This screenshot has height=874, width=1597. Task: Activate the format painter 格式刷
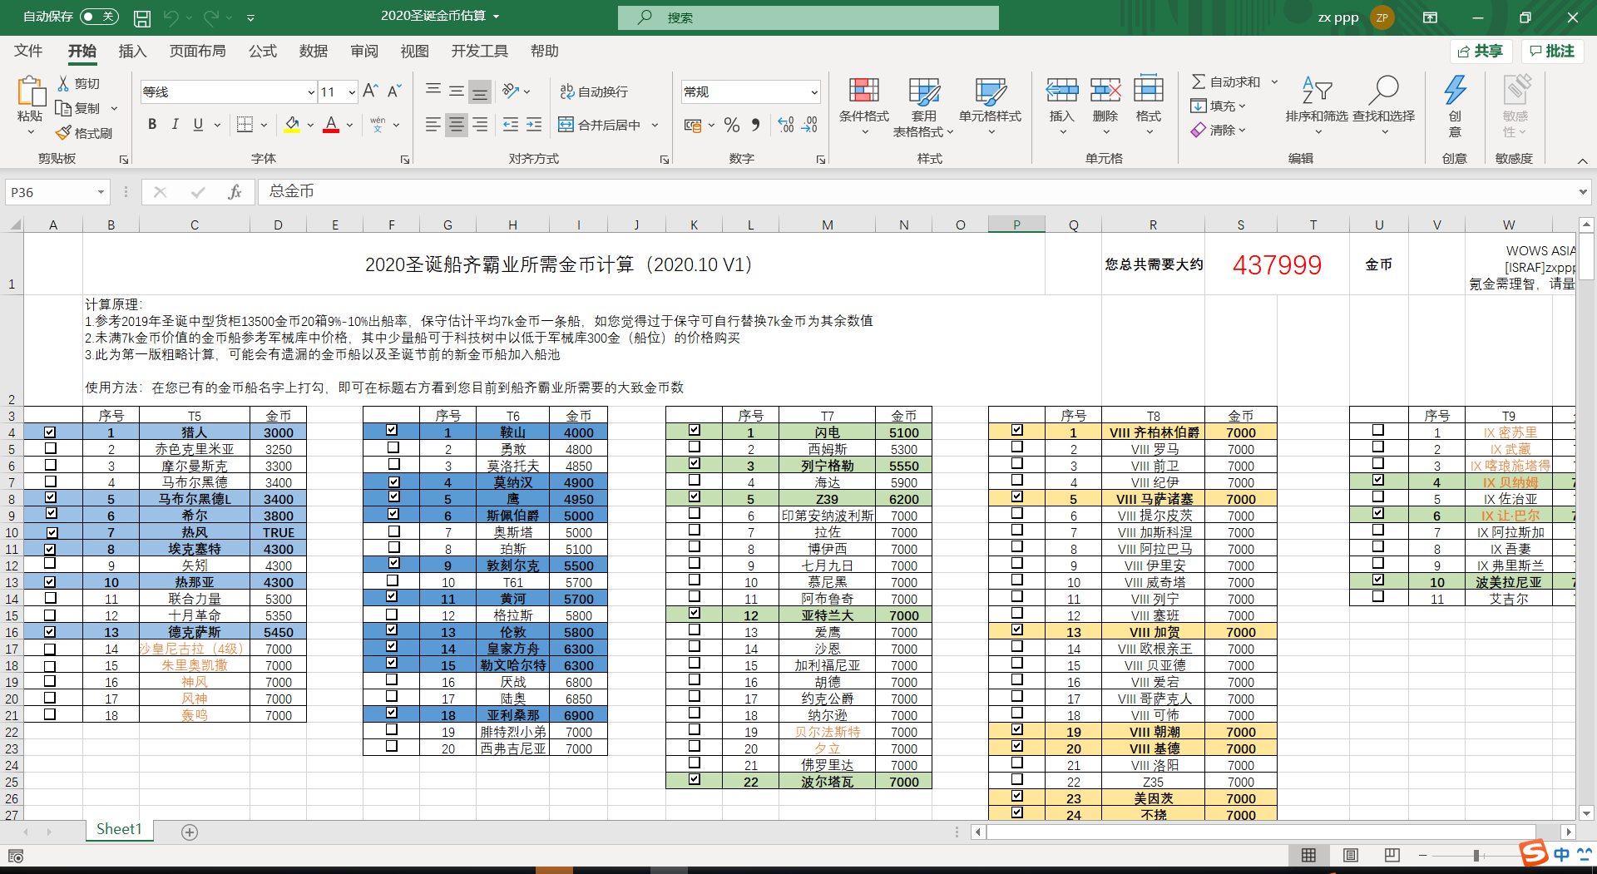(x=84, y=132)
